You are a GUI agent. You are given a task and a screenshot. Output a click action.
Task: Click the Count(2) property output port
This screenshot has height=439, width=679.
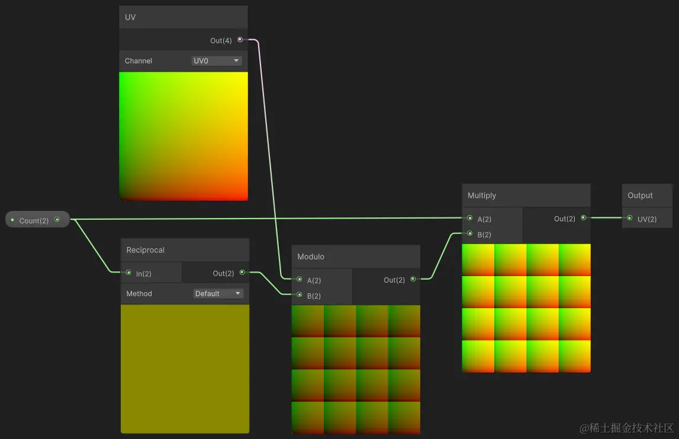pos(57,219)
